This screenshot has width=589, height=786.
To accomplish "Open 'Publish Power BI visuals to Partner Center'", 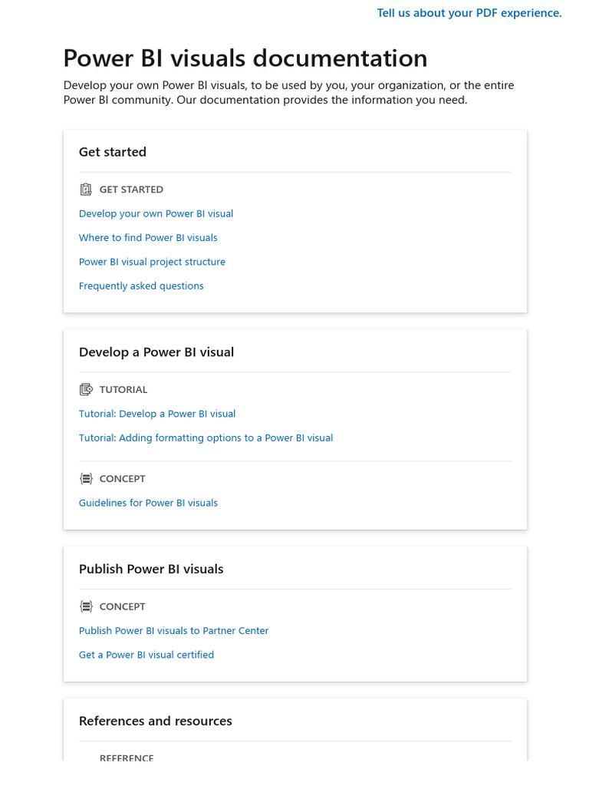I will click(173, 631).
